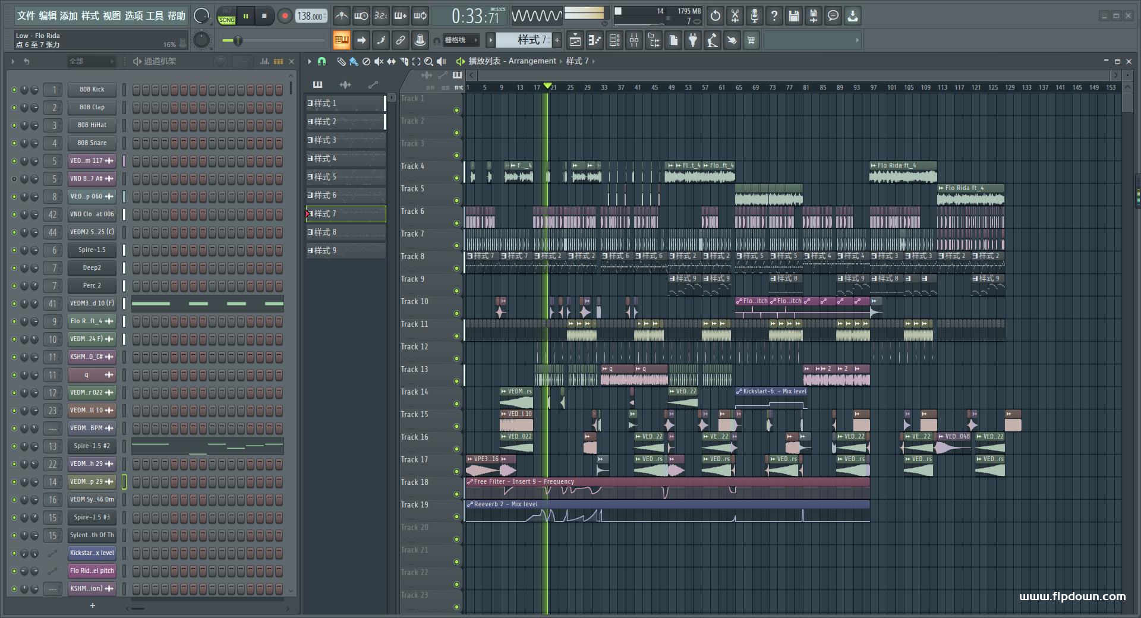The height and width of the screenshot is (618, 1141).
Task: Open the channel rack view icon
Action: pos(614,40)
